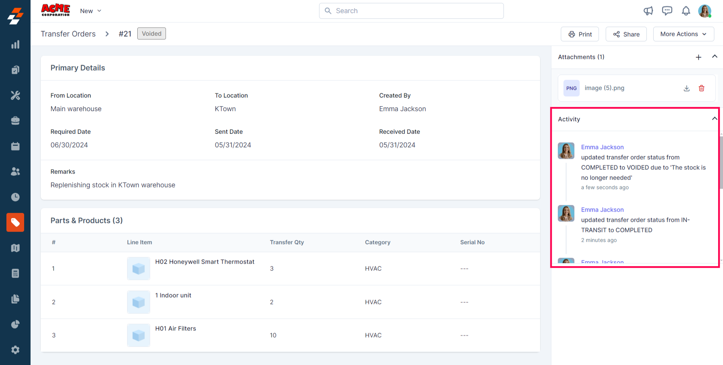Open the notifications bell

pyautogui.click(x=686, y=11)
